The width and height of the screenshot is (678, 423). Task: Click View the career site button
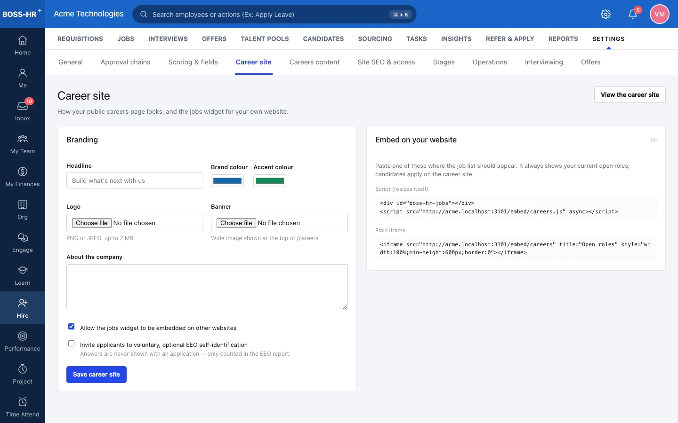pyautogui.click(x=630, y=95)
